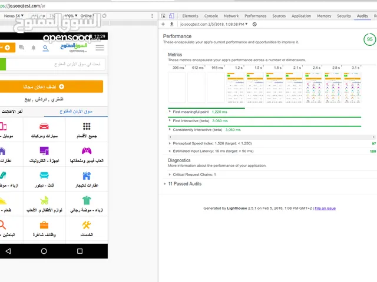Viewport: 377px width, 282px height.
Task: Tap the Android recent apps button
Action: tap(80, 251)
